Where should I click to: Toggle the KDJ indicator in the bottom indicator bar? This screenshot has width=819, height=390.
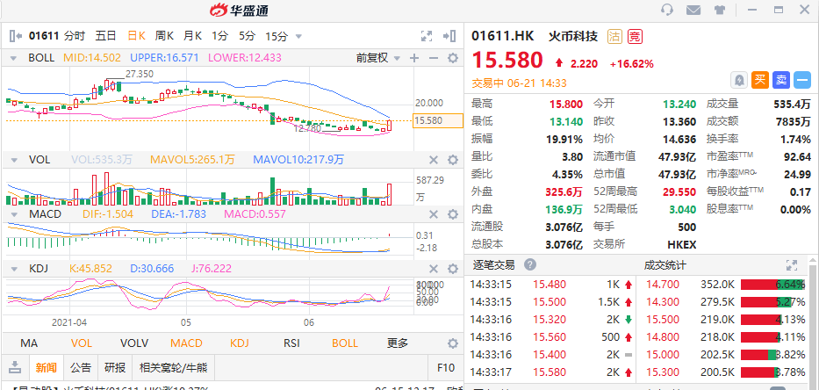240,343
